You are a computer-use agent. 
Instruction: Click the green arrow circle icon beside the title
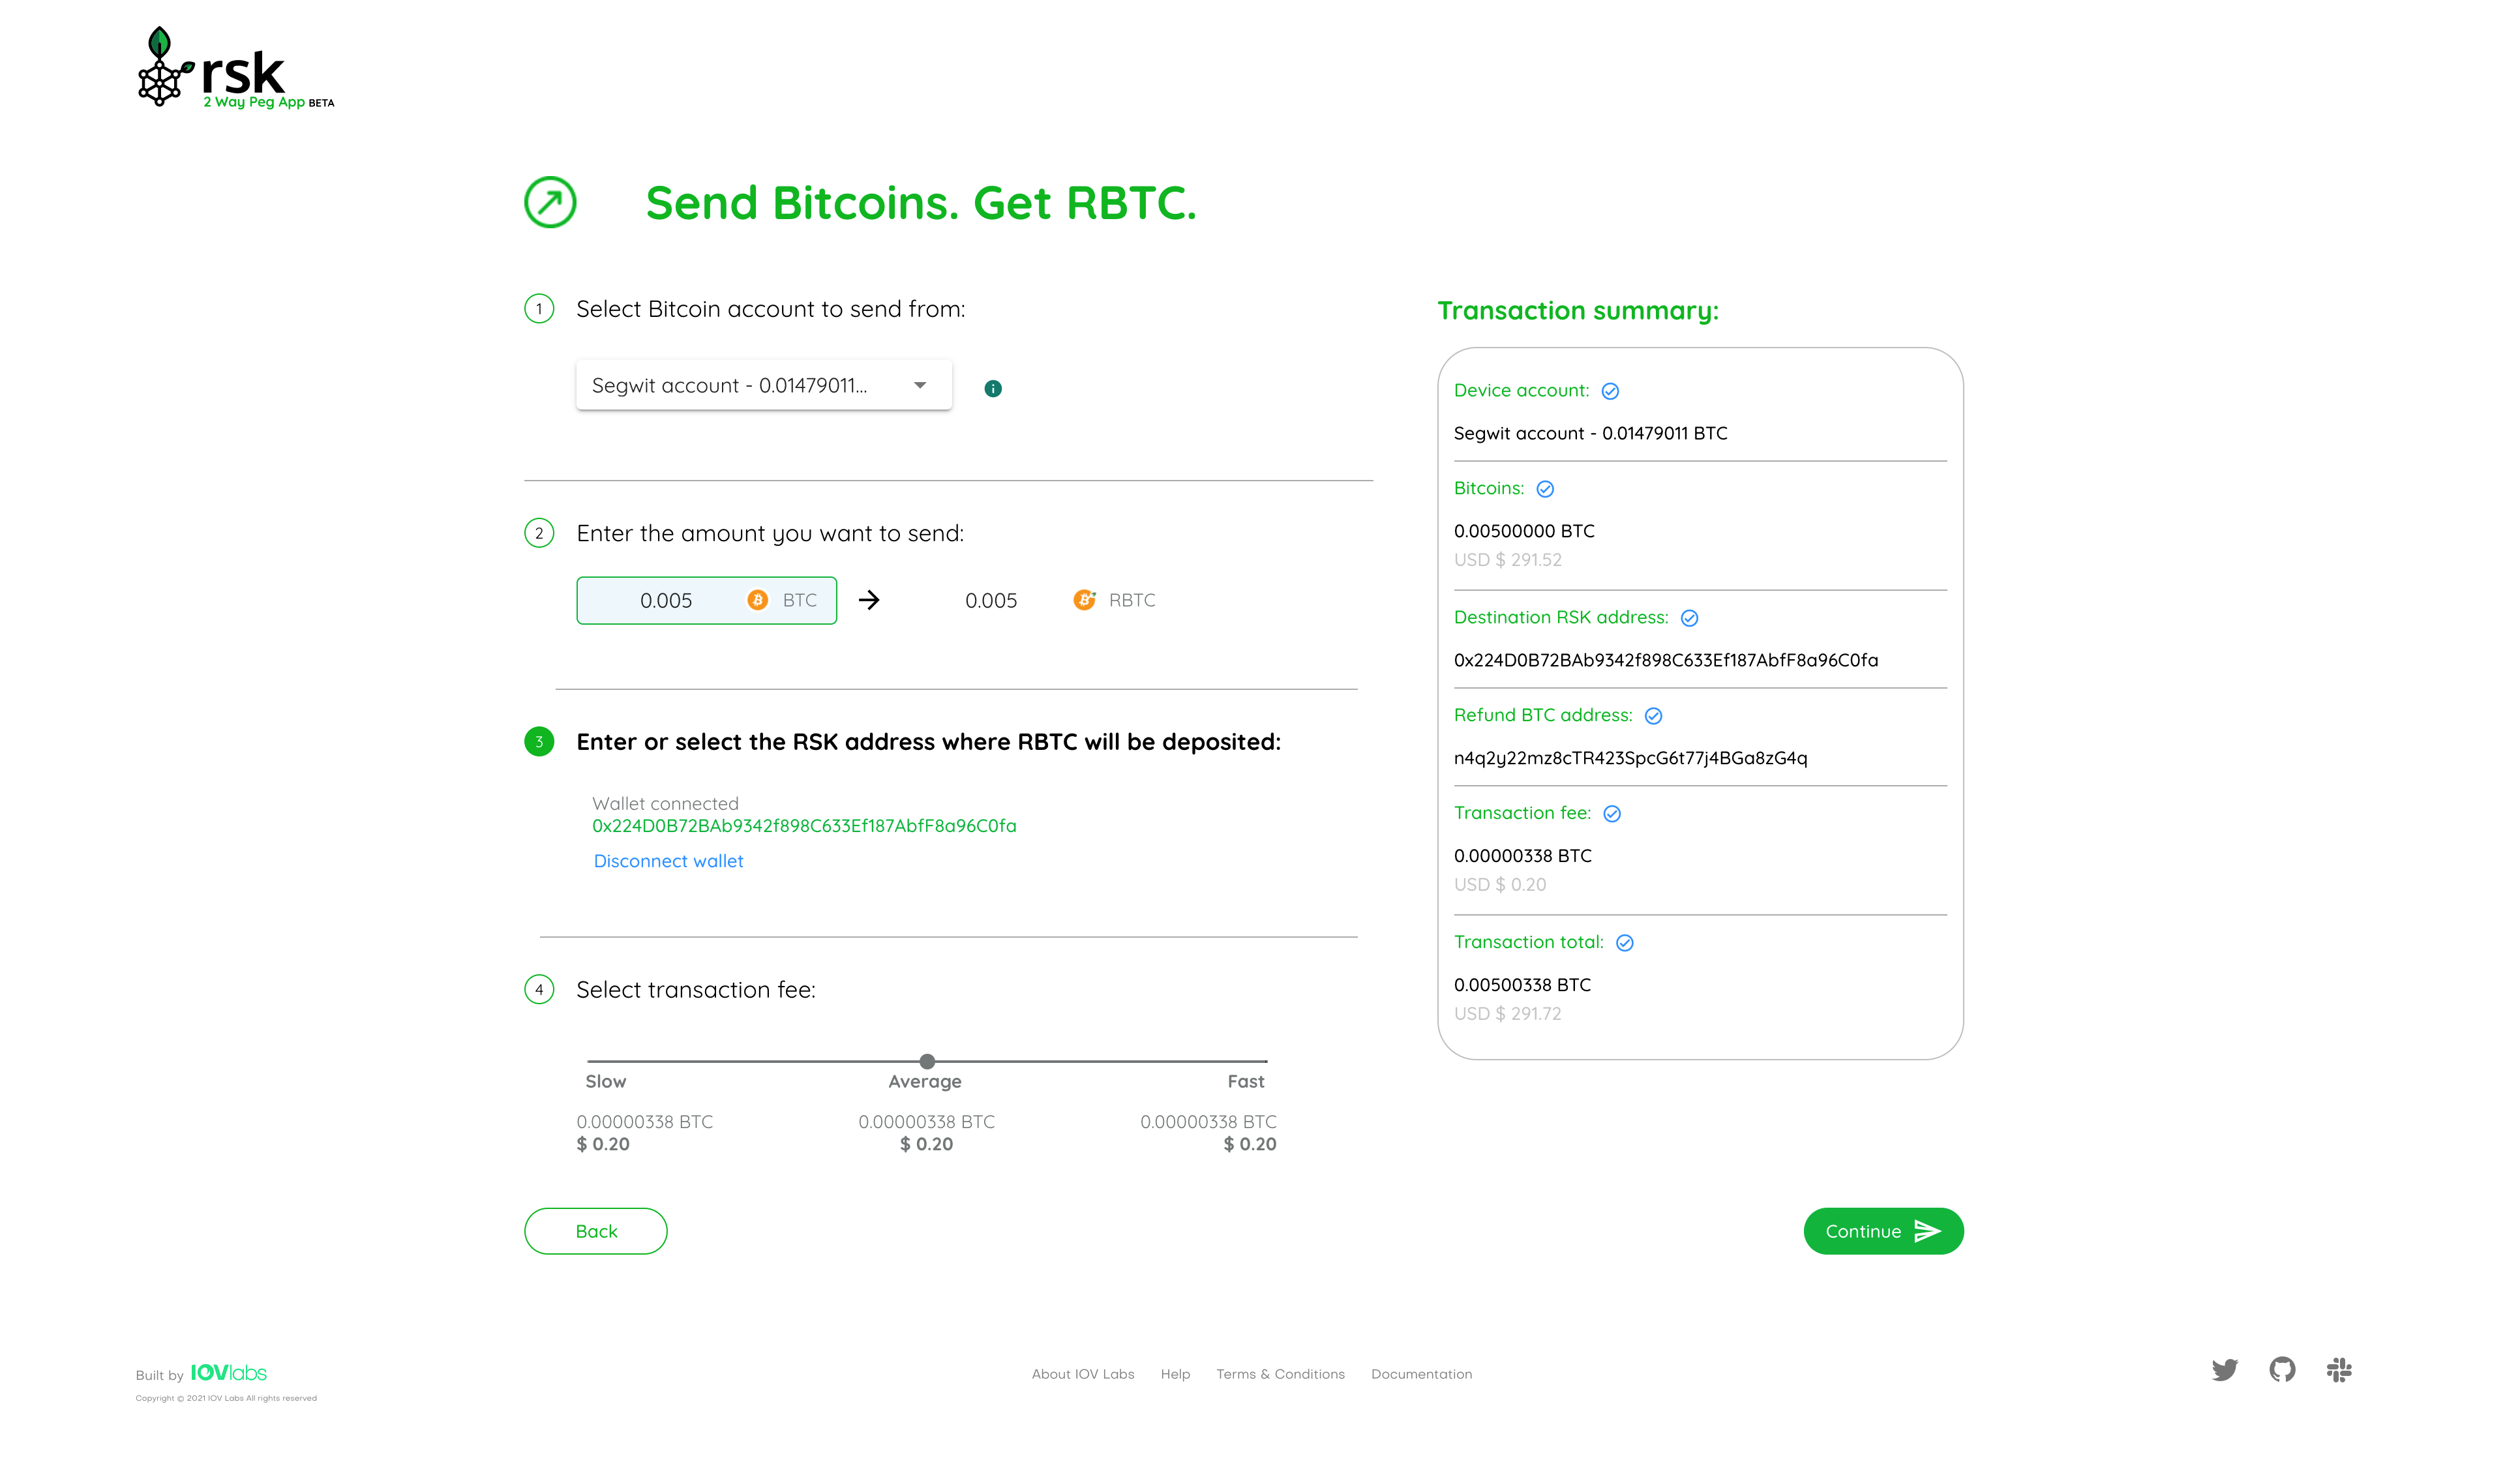550,202
